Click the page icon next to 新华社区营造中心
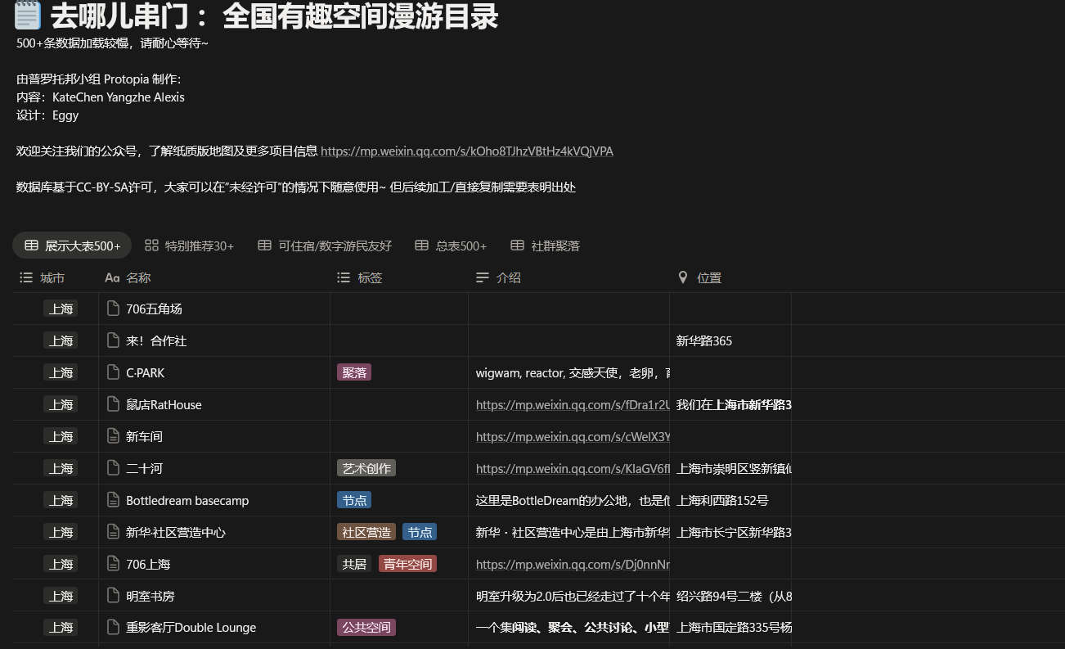Viewport: 1065px width, 649px height. click(x=114, y=532)
